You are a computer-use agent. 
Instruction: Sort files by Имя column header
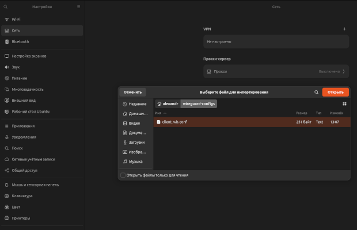158,113
